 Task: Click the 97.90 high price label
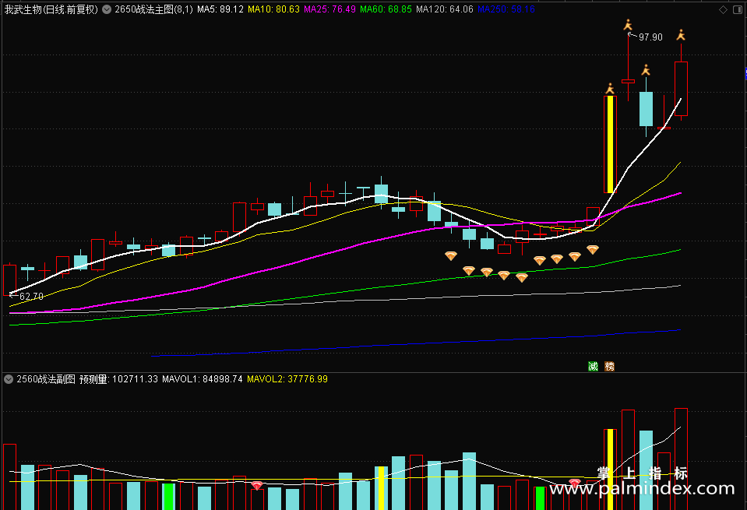click(650, 37)
